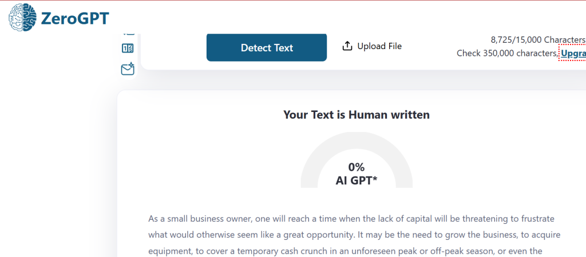This screenshot has width=586, height=257.
Task: Select the Upload File label
Action: 379,46
